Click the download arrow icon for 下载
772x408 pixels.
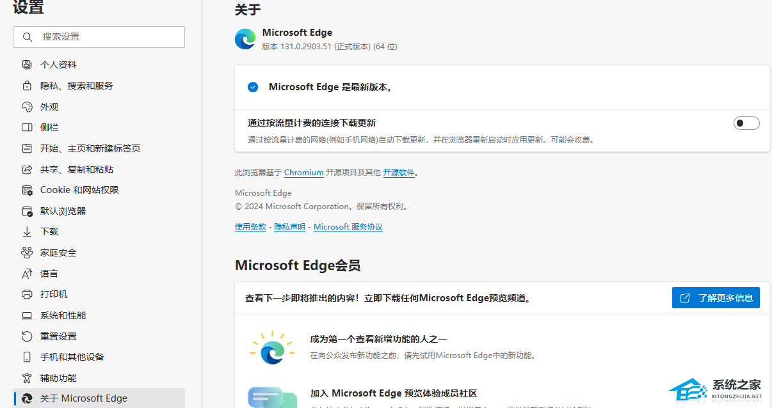click(x=27, y=231)
